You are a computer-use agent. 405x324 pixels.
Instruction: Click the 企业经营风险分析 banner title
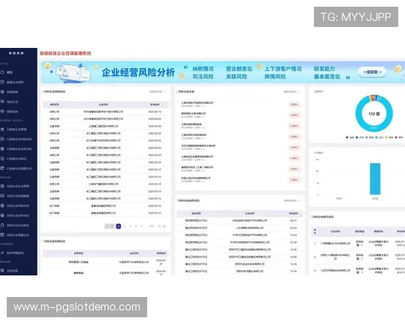[138, 72]
